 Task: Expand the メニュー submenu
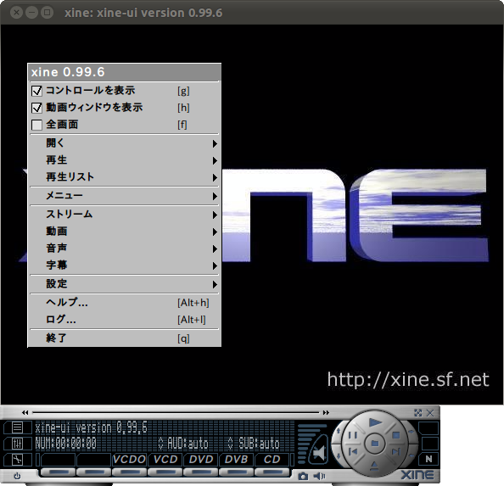[125, 196]
